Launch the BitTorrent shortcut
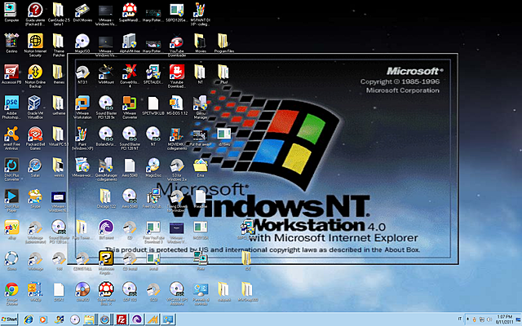 tap(106, 229)
